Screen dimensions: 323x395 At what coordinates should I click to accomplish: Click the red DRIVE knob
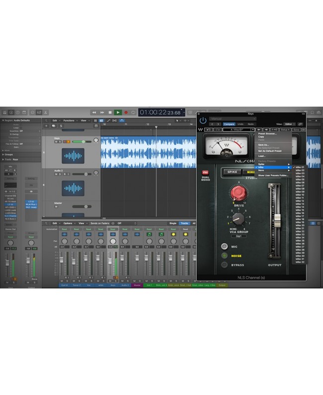238,193
